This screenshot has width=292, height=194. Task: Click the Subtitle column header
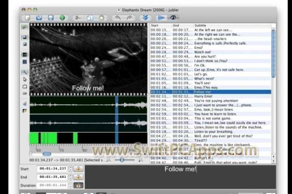(x=233, y=25)
